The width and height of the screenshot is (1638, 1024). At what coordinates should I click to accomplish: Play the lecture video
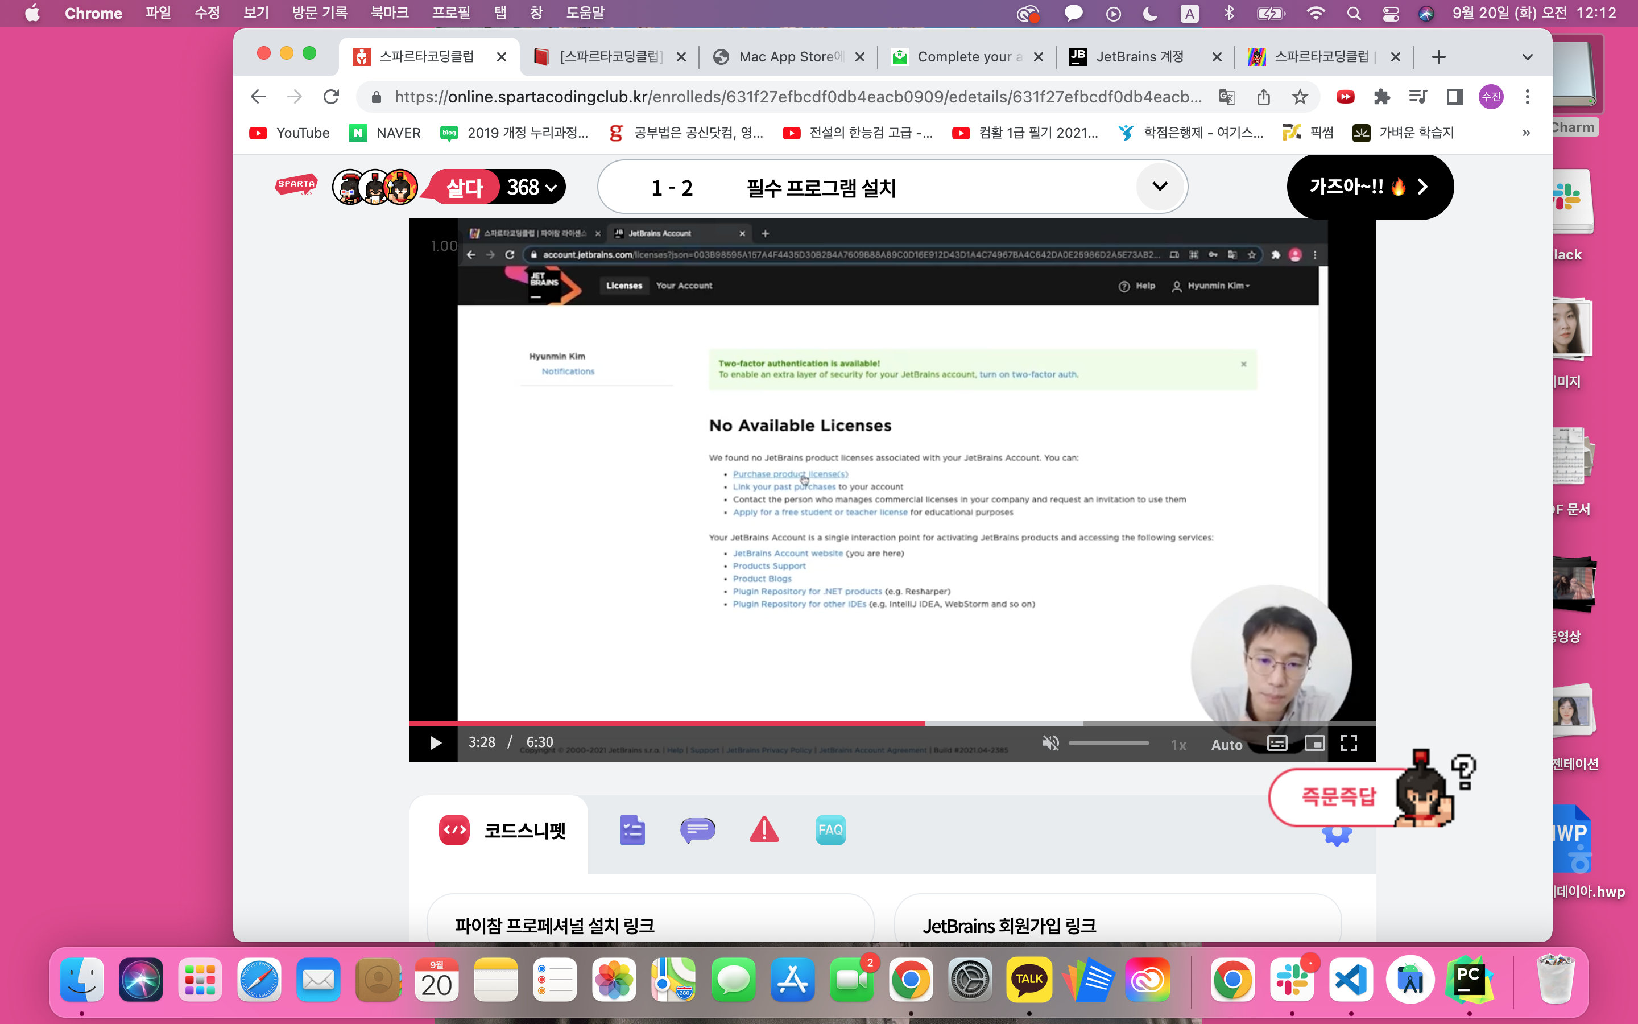[436, 743]
